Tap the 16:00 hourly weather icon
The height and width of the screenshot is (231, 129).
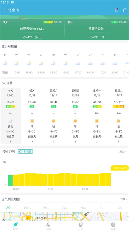pyautogui.click(x=66, y=63)
